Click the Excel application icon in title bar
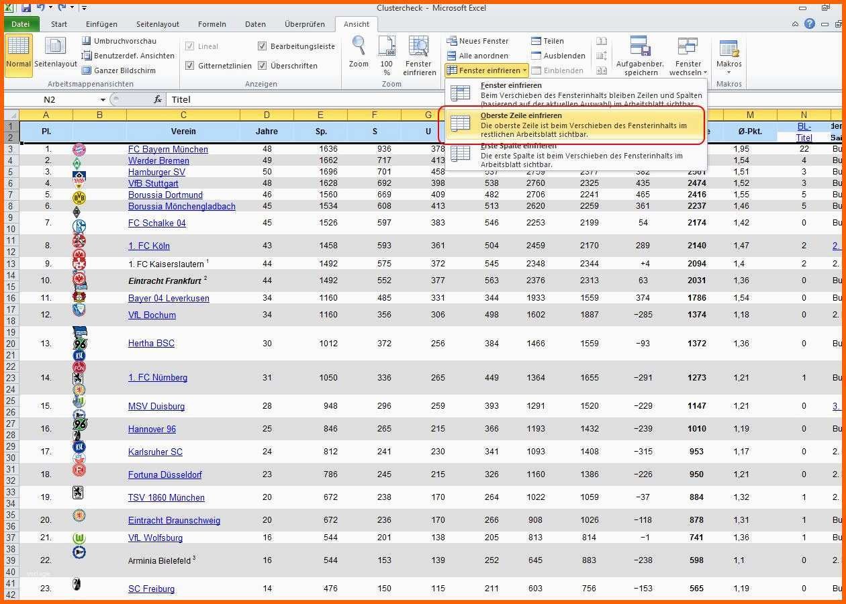The height and width of the screenshot is (604, 846). [9, 8]
